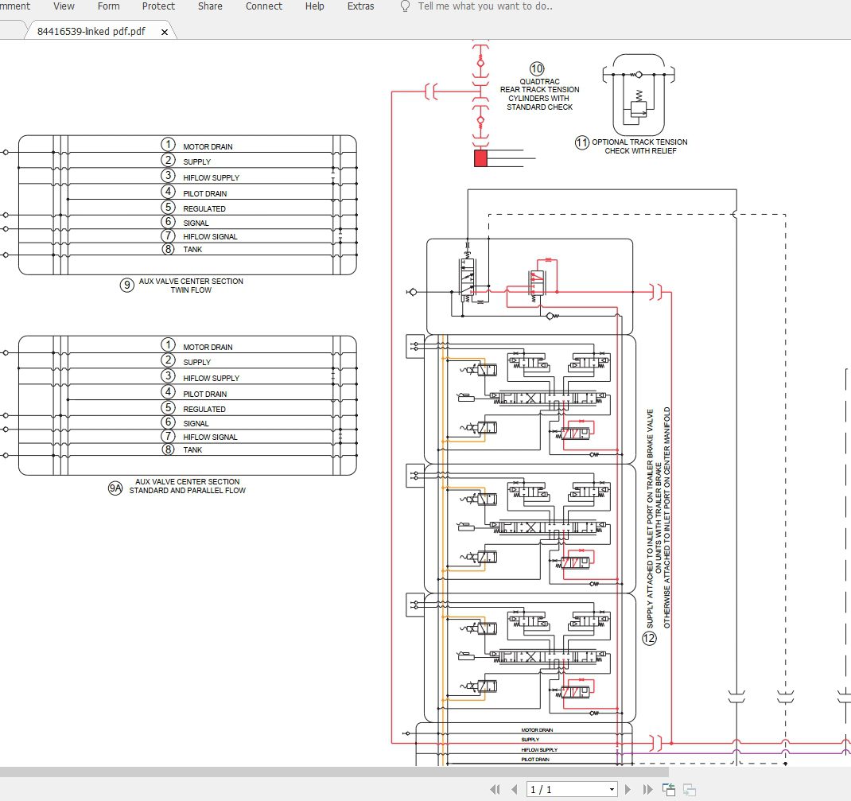Expand the View menu
Screen dimensions: 851x801
tap(64, 6)
